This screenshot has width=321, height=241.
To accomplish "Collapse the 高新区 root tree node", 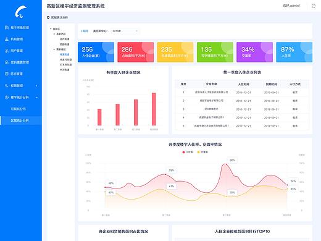I will (x=51, y=29).
